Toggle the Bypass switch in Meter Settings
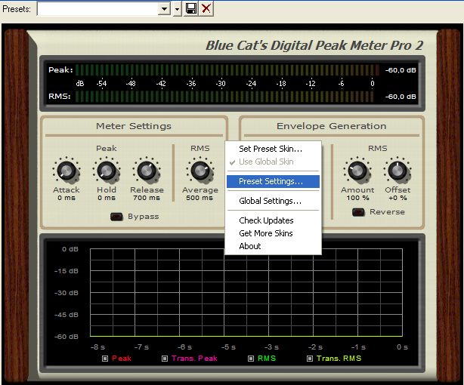This screenshot has width=464, height=385. [x=116, y=217]
